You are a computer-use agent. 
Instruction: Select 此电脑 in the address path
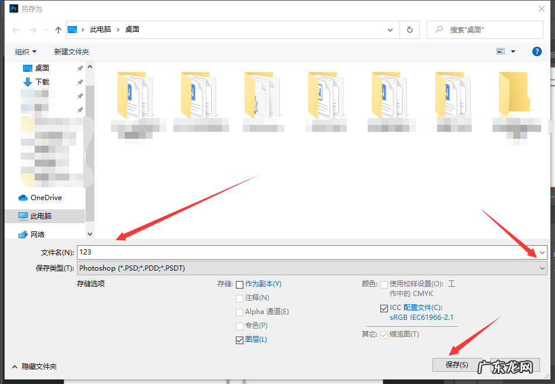point(101,29)
